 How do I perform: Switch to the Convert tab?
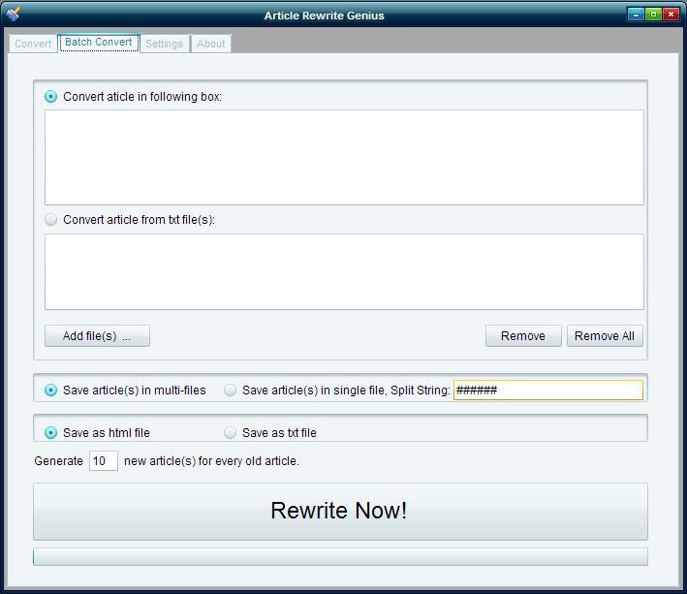33,44
